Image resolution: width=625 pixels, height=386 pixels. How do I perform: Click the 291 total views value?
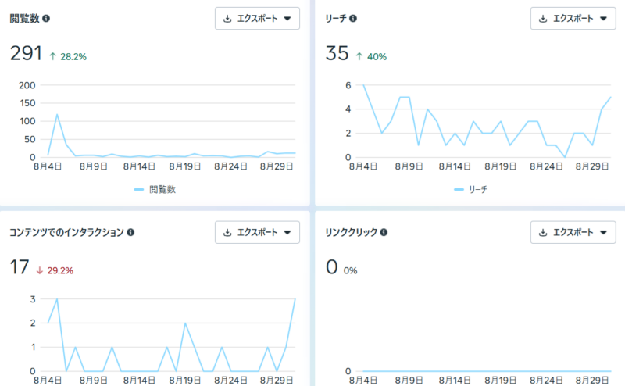click(26, 53)
